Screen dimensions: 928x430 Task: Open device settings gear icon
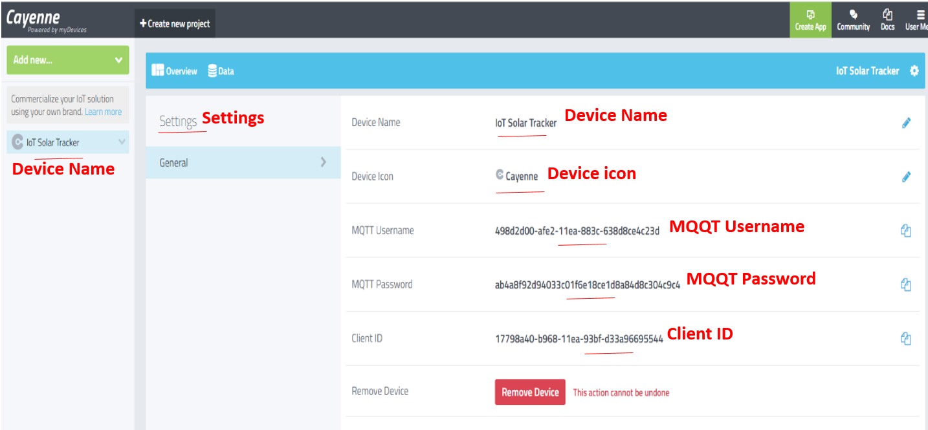914,71
